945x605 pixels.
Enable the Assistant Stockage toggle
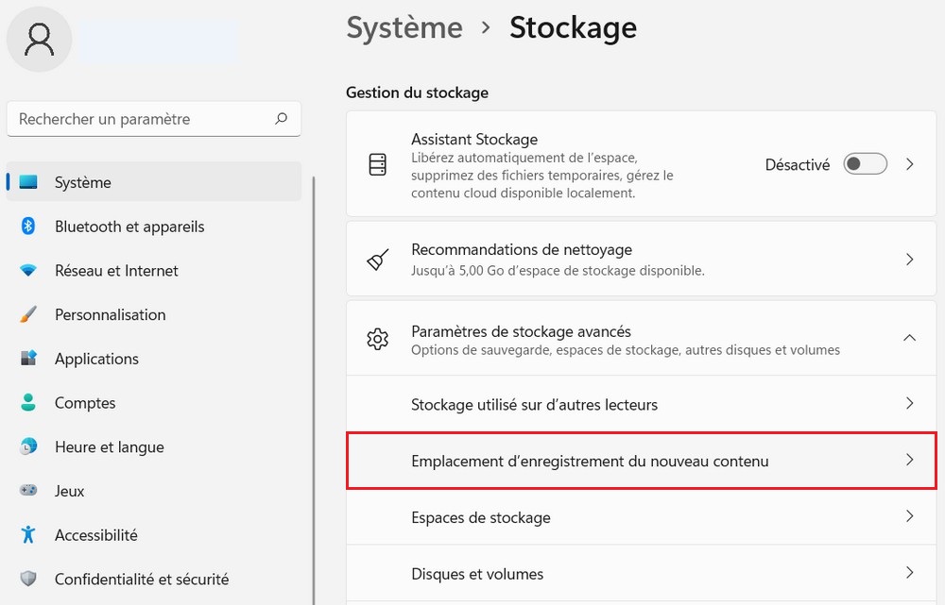coord(865,164)
